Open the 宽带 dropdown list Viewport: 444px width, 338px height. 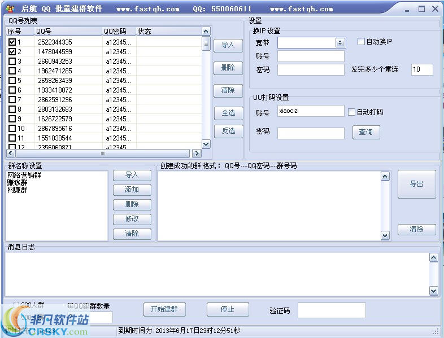(340, 43)
